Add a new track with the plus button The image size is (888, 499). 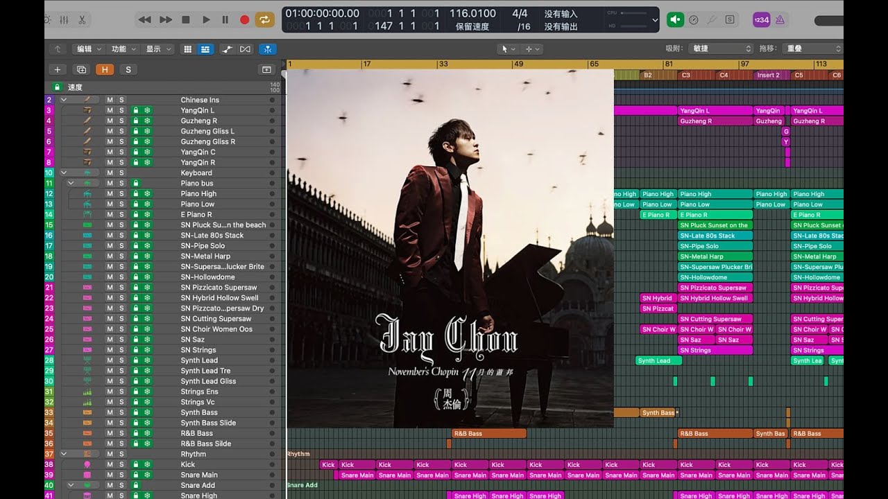point(58,69)
